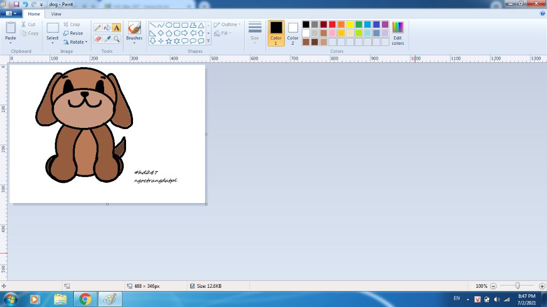Select the Right triangle shape
This screenshot has height=307, width=547.
point(152,33)
